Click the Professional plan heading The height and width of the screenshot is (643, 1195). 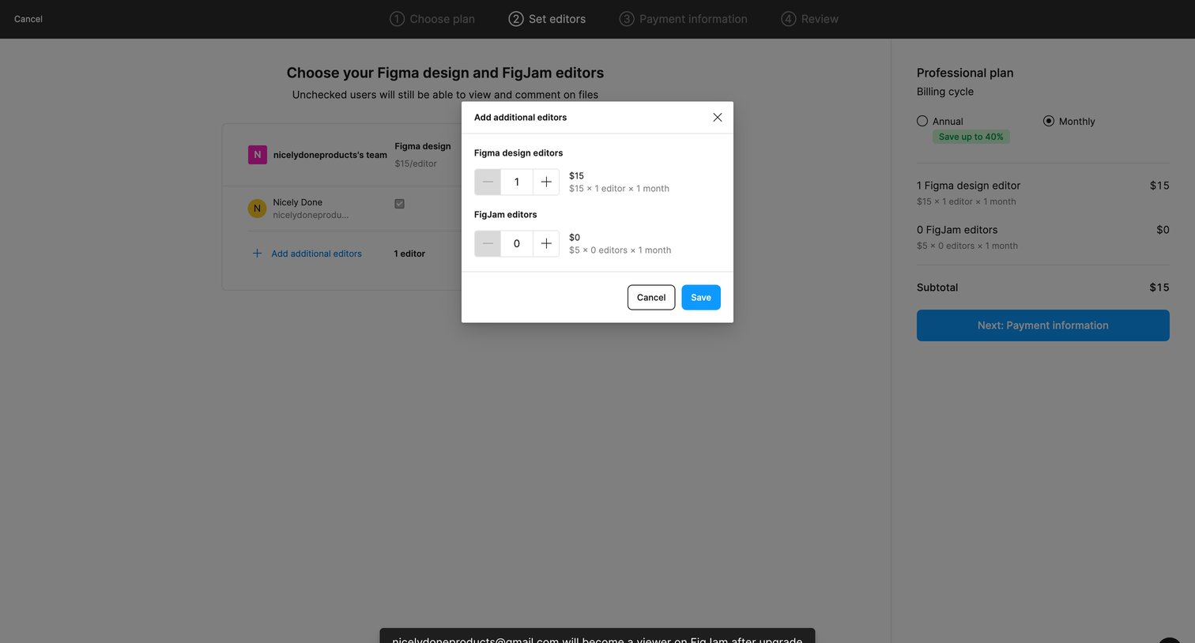pos(965,73)
